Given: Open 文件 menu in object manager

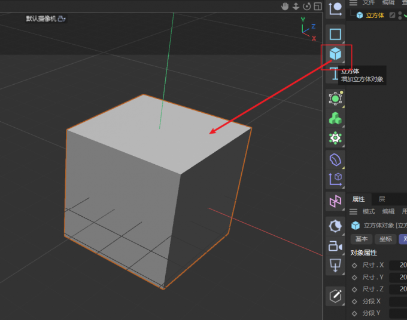Looking at the screenshot, I should pos(369,2).
